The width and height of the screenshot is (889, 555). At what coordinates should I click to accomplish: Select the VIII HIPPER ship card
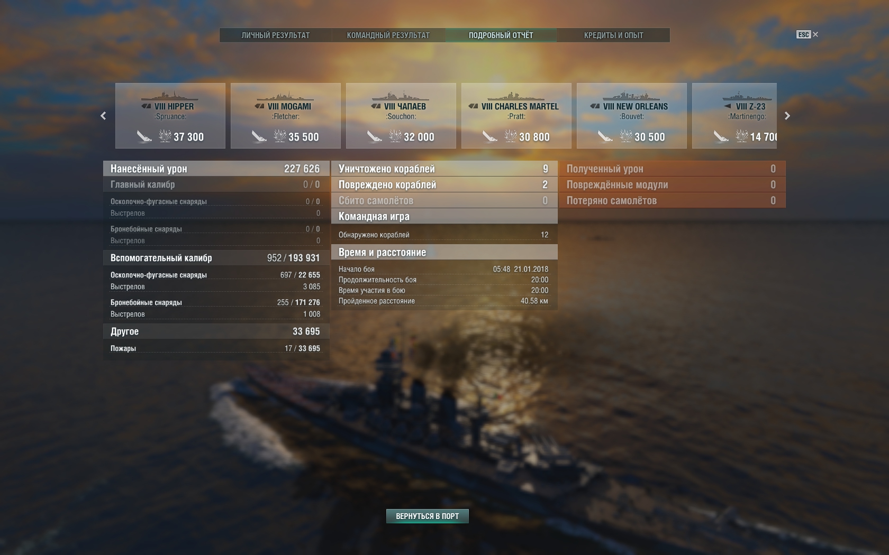click(x=170, y=116)
